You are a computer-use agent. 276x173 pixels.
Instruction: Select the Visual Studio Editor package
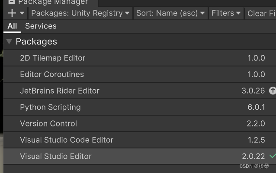140,156
